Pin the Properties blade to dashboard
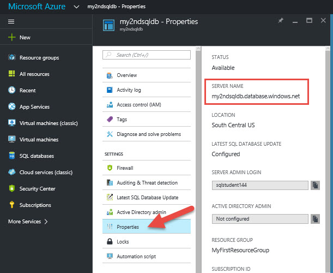 [x=281, y=21]
